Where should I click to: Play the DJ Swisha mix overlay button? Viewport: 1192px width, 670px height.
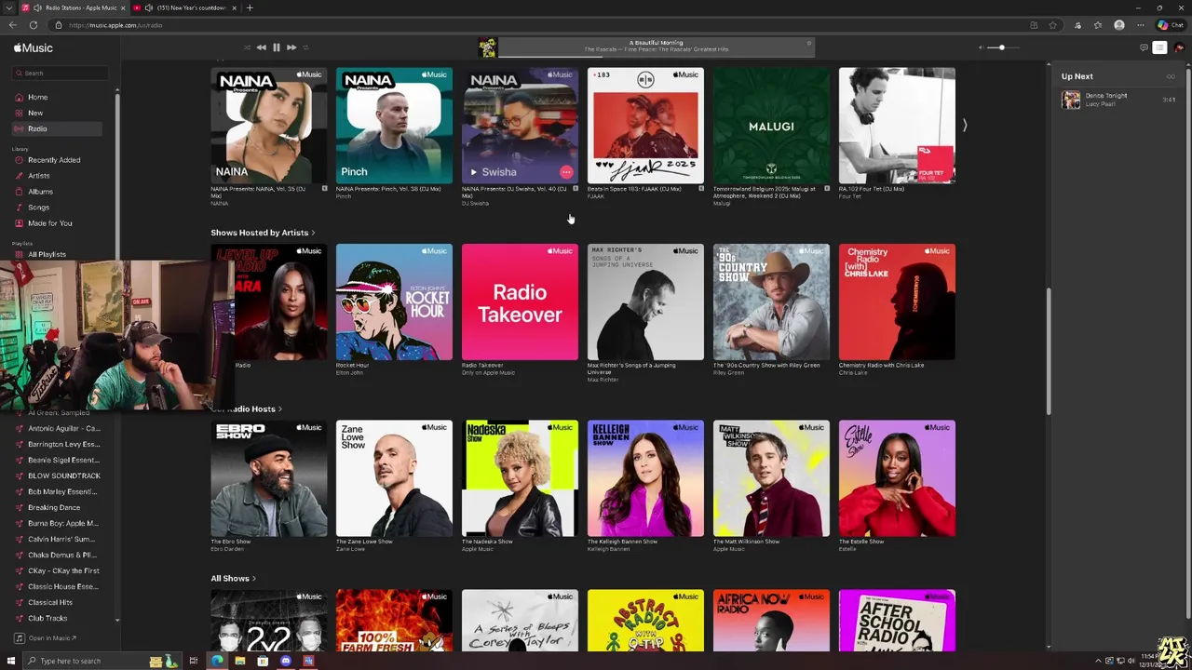click(473, 172)
